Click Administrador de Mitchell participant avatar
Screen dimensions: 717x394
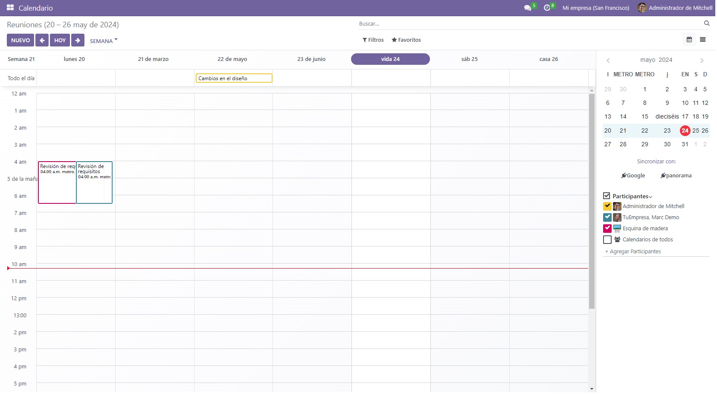pyautogui.click(x=617, y=206)
